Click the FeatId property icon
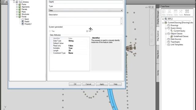196x110 pixels. 23,21
